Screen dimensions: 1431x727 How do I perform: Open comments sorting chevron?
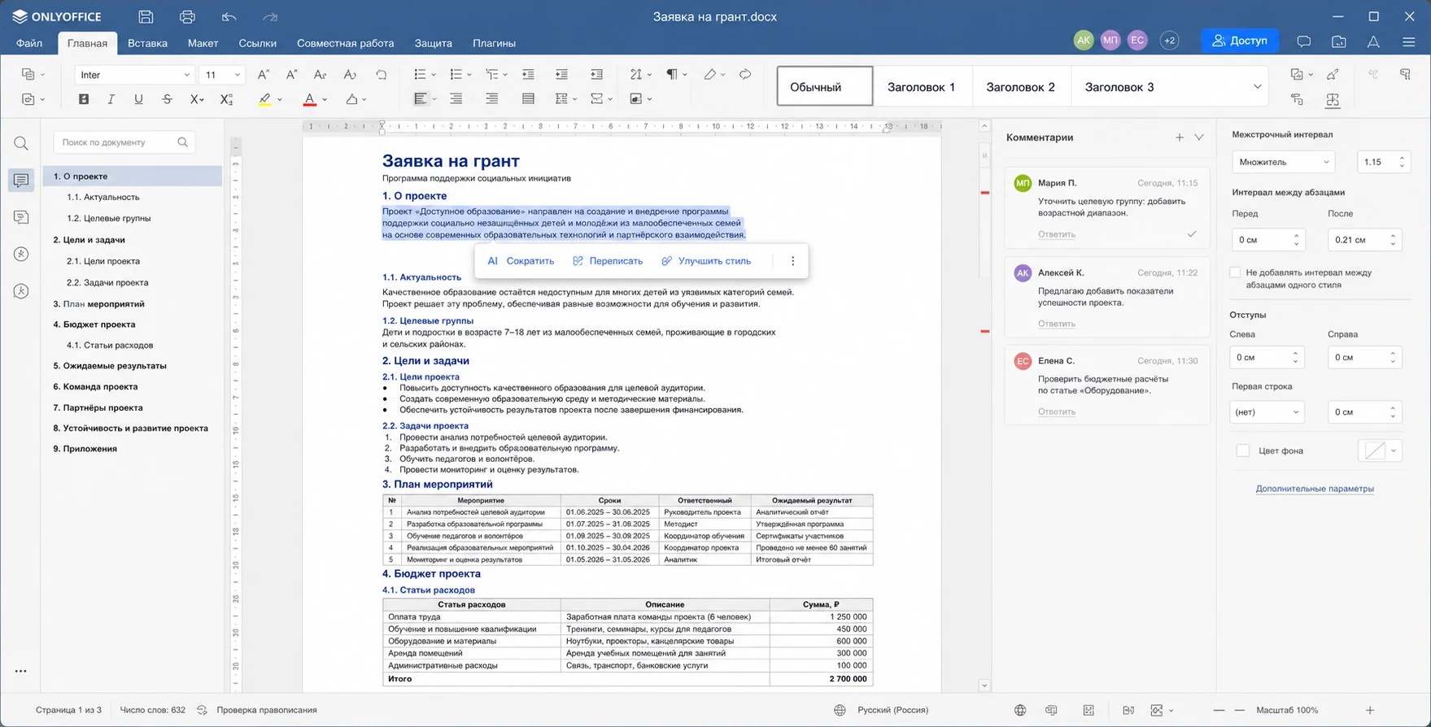point(1199,137)
